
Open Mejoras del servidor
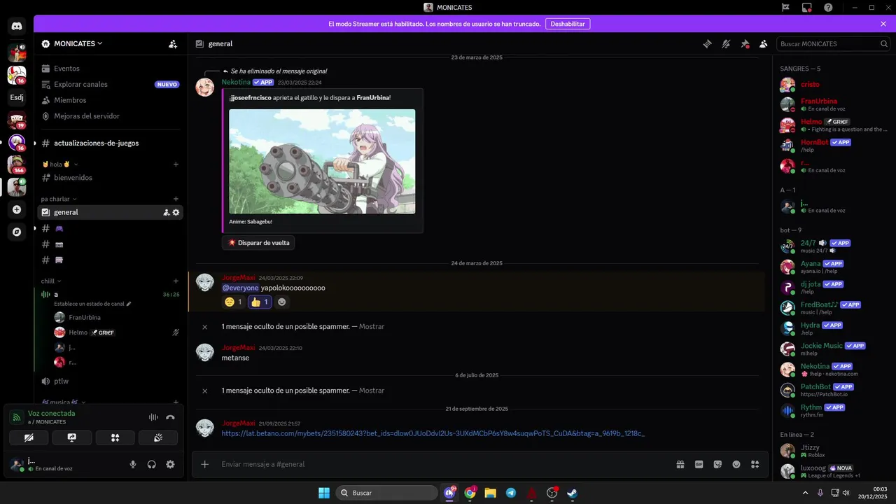coord(110,115)
